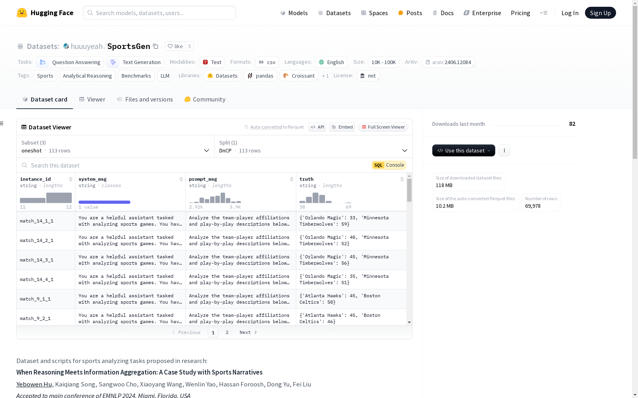Switch to the Viewer tab

tap(92, 99)
